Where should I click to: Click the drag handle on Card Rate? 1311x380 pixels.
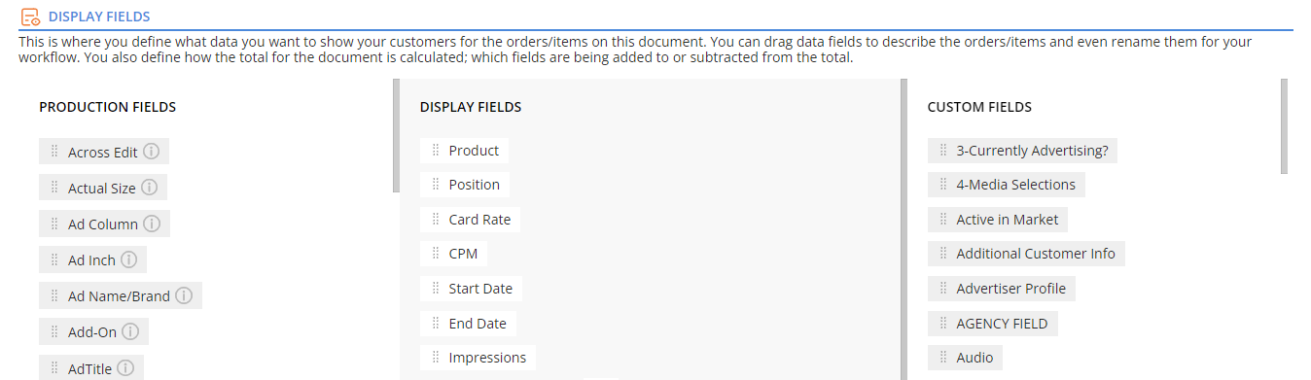point(436,220)
